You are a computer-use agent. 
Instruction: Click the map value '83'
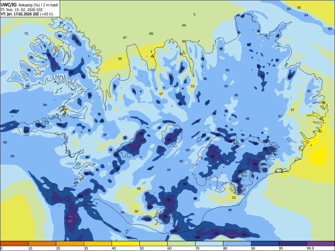pos(61,23)
